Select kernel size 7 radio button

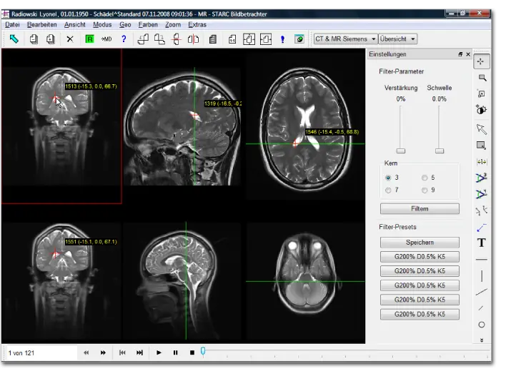click(388, 190)
